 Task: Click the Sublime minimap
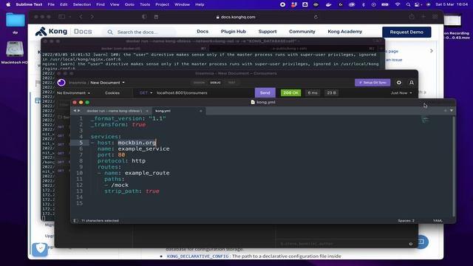click(425, 120)
